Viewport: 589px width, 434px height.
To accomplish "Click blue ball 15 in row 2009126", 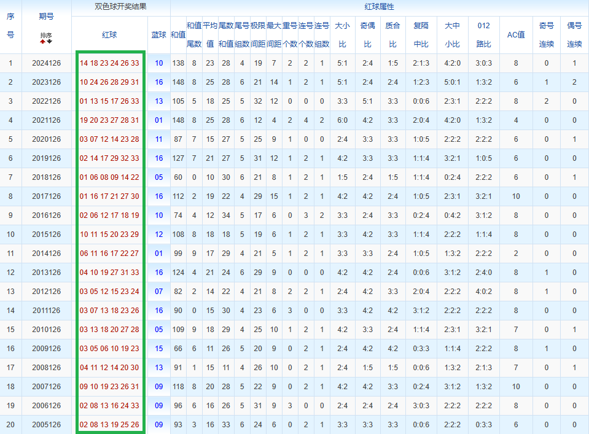I will 159,349.
